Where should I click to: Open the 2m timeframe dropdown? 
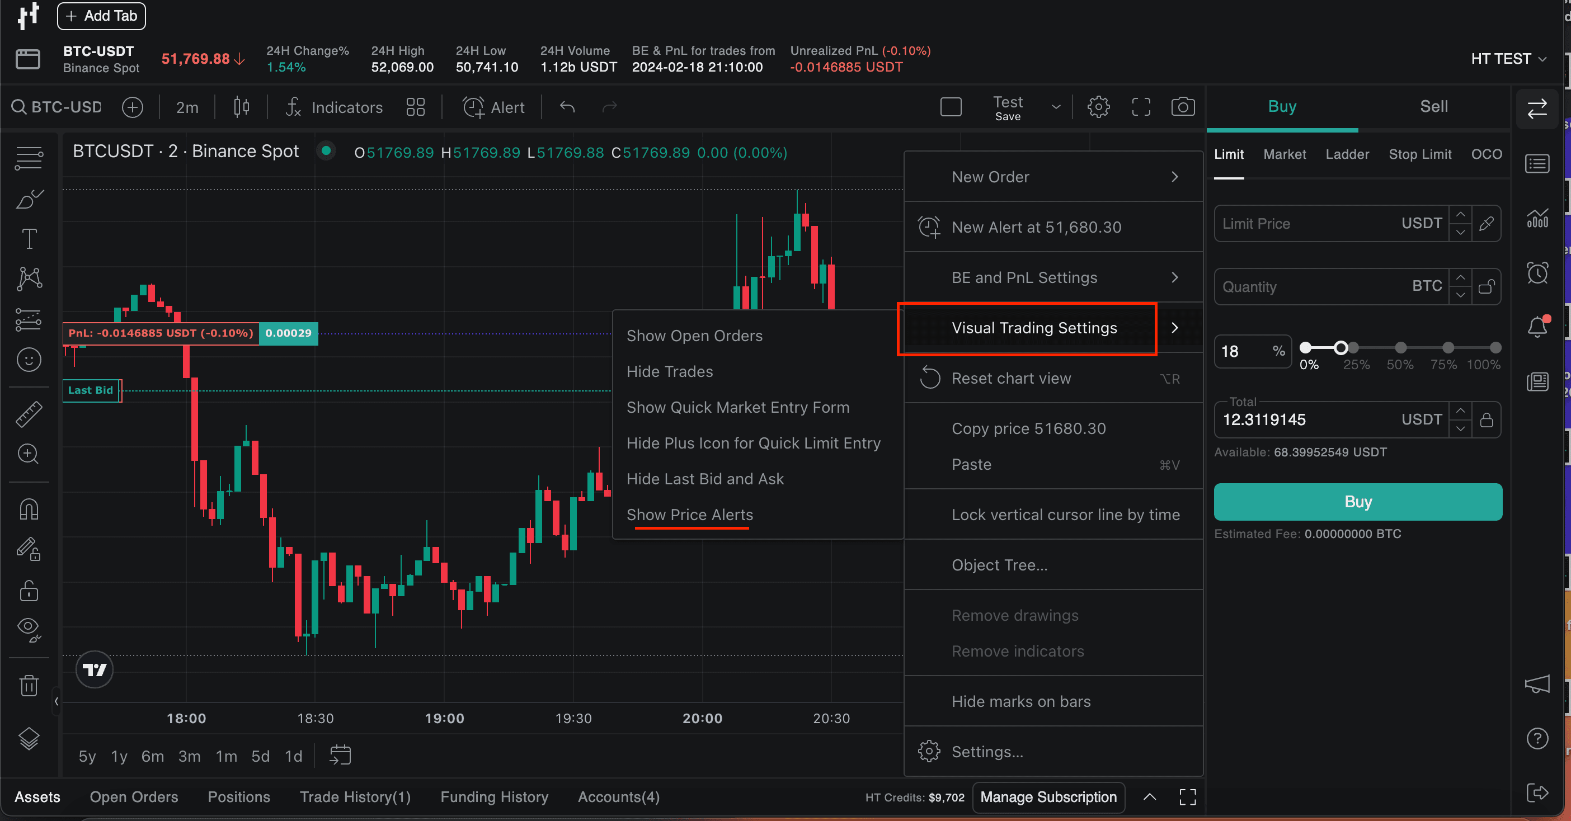(x=187, y=107)
